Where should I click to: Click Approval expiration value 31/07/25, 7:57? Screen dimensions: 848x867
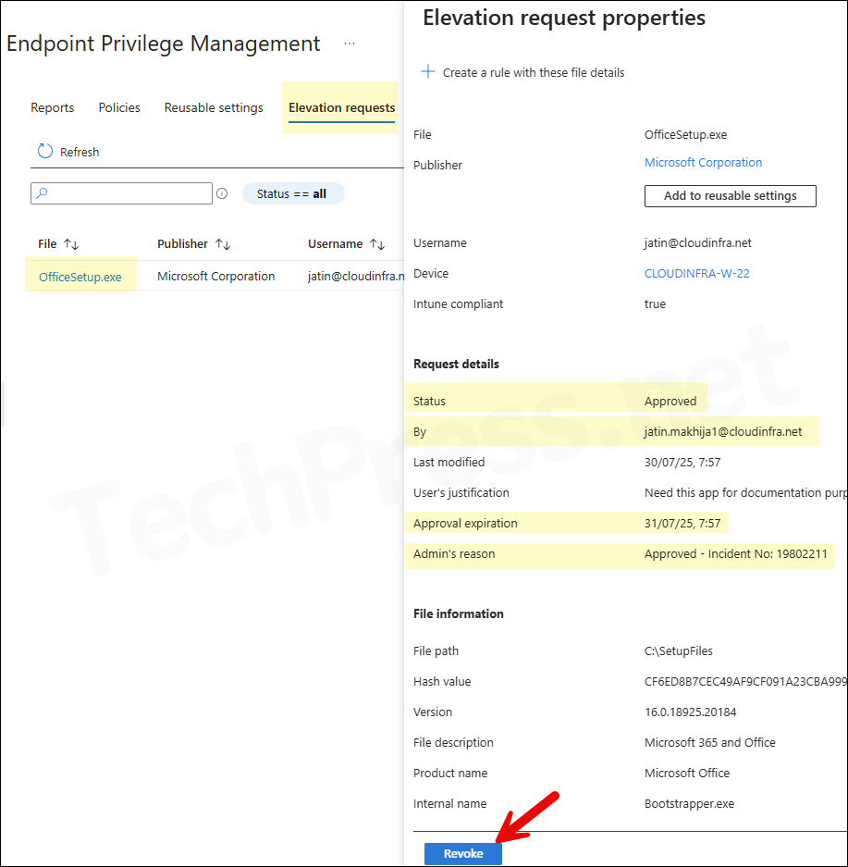click(x=682, y=523)
